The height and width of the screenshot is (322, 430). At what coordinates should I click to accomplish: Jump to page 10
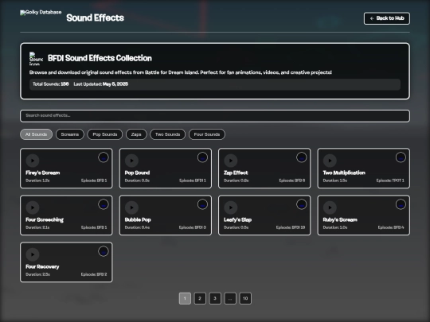tap(245, 298)
